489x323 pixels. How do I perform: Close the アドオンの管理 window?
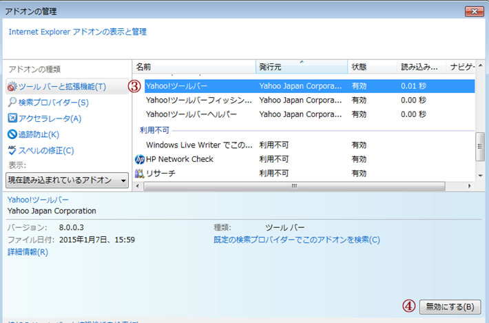click(475, 11)
